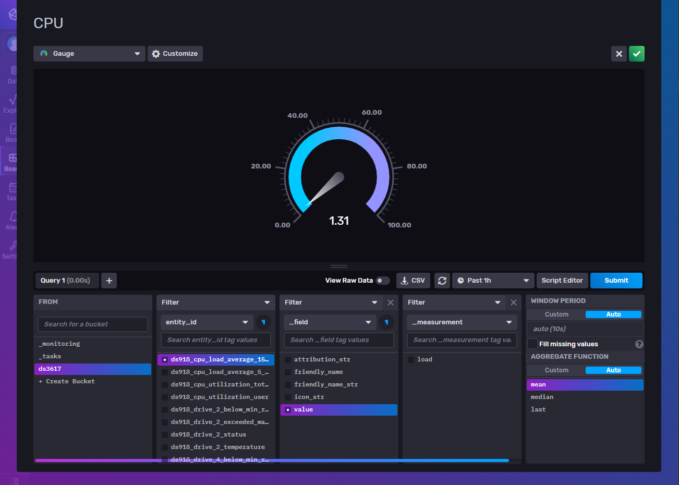
Task: Select the last aggregate function
Action: (585, 410)
